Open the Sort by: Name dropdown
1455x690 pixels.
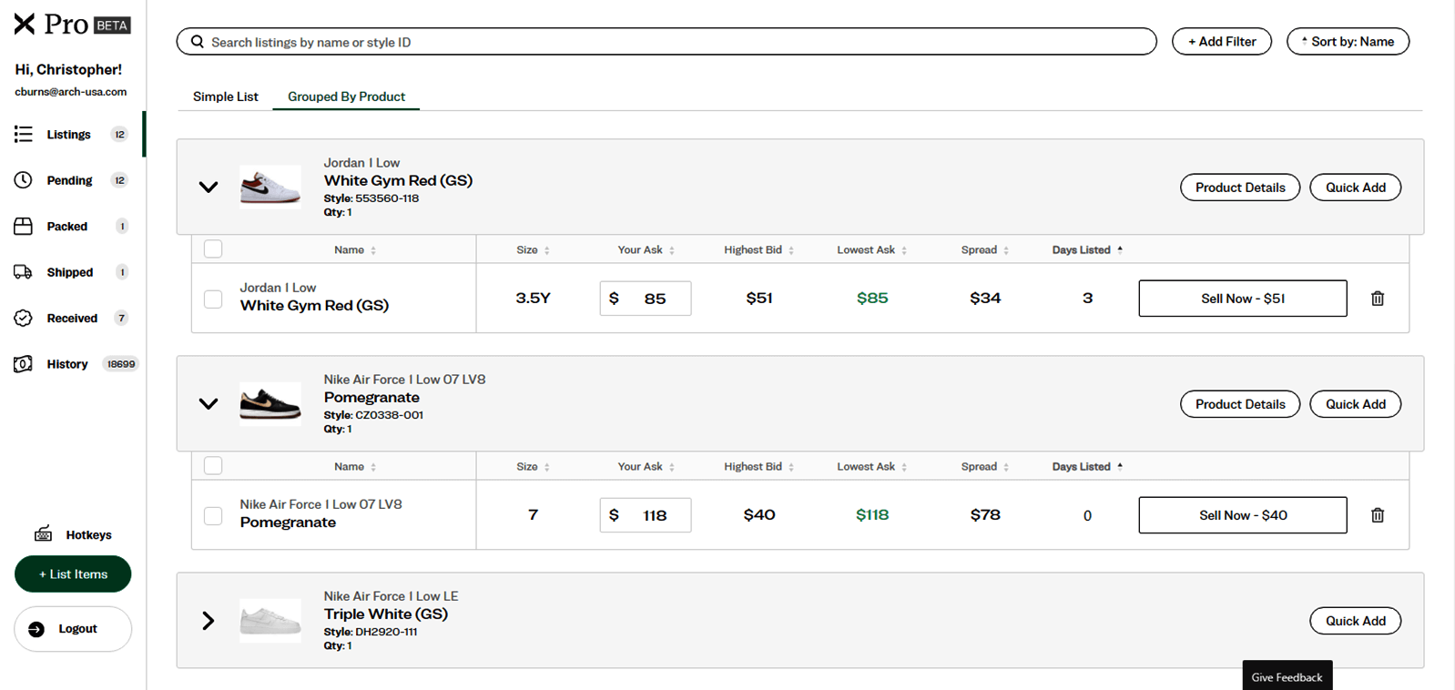(x=1348, y=42)
